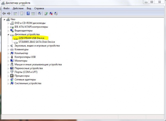Click the Back arrow toolbar icon
Viewport: 166px width, 121px height.
[x=4, y=14]
